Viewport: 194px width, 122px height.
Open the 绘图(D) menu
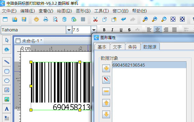(x=64, y=11)
